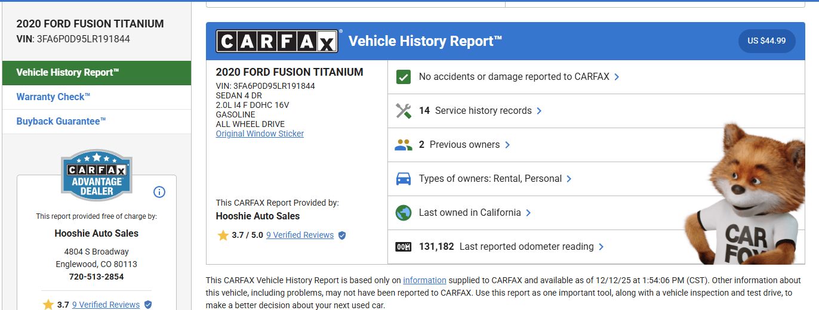Viewport: 819px width, 310px height.
Task: Expand the Last reported odometer reading chevron
Action: point(601,247)
